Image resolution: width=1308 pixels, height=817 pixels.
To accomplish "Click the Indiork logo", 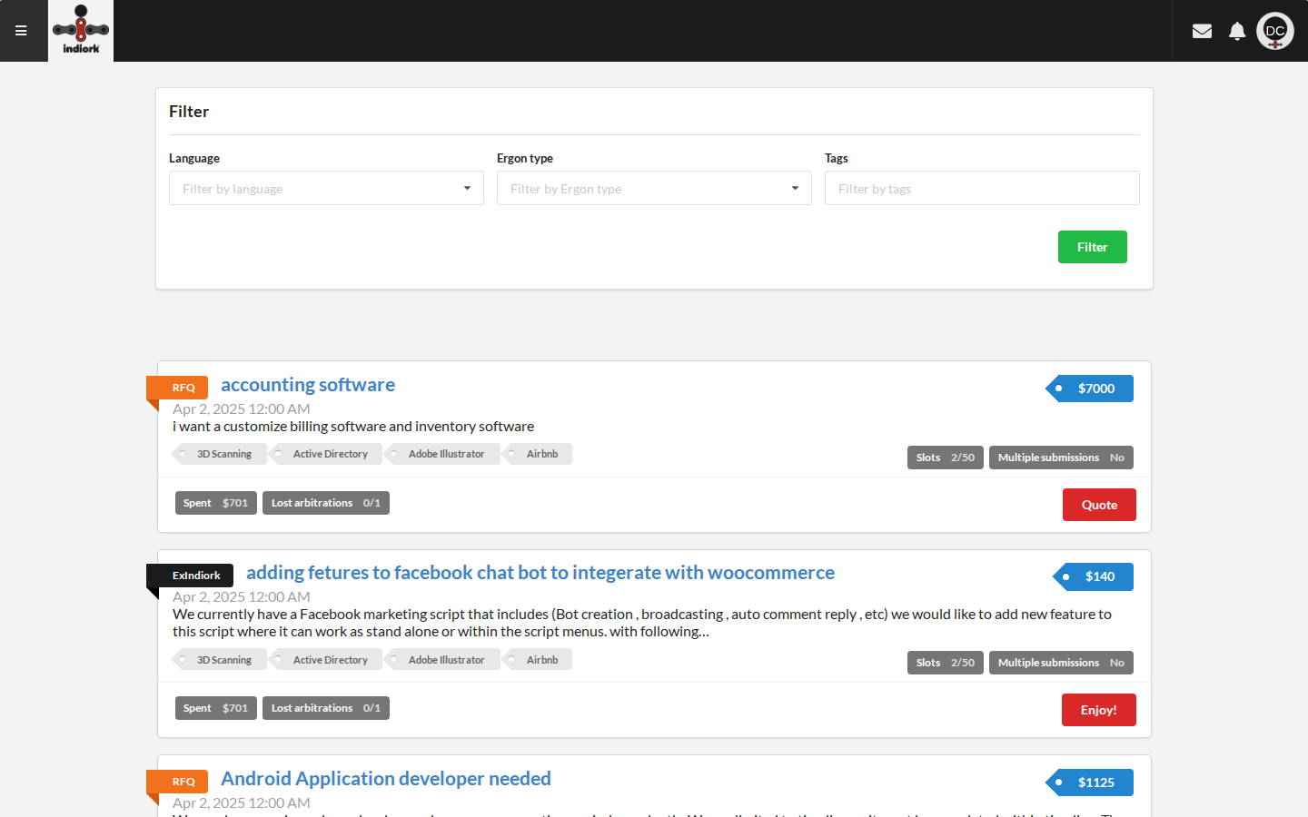I will click(81, 31).
